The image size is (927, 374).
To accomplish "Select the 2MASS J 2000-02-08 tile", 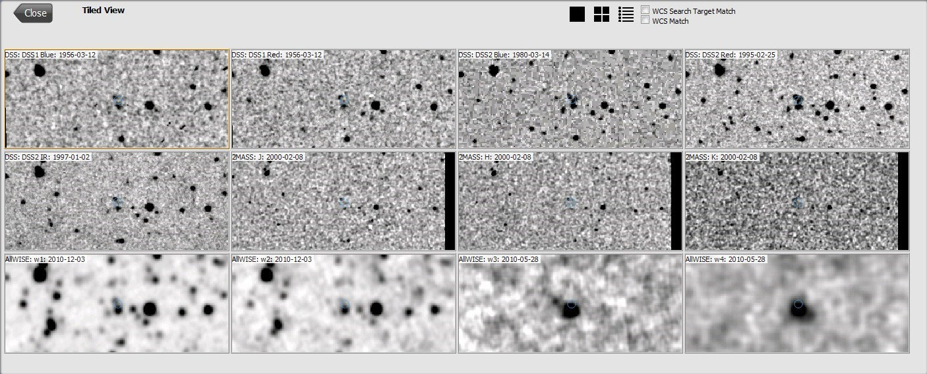I will coord(344,201).
